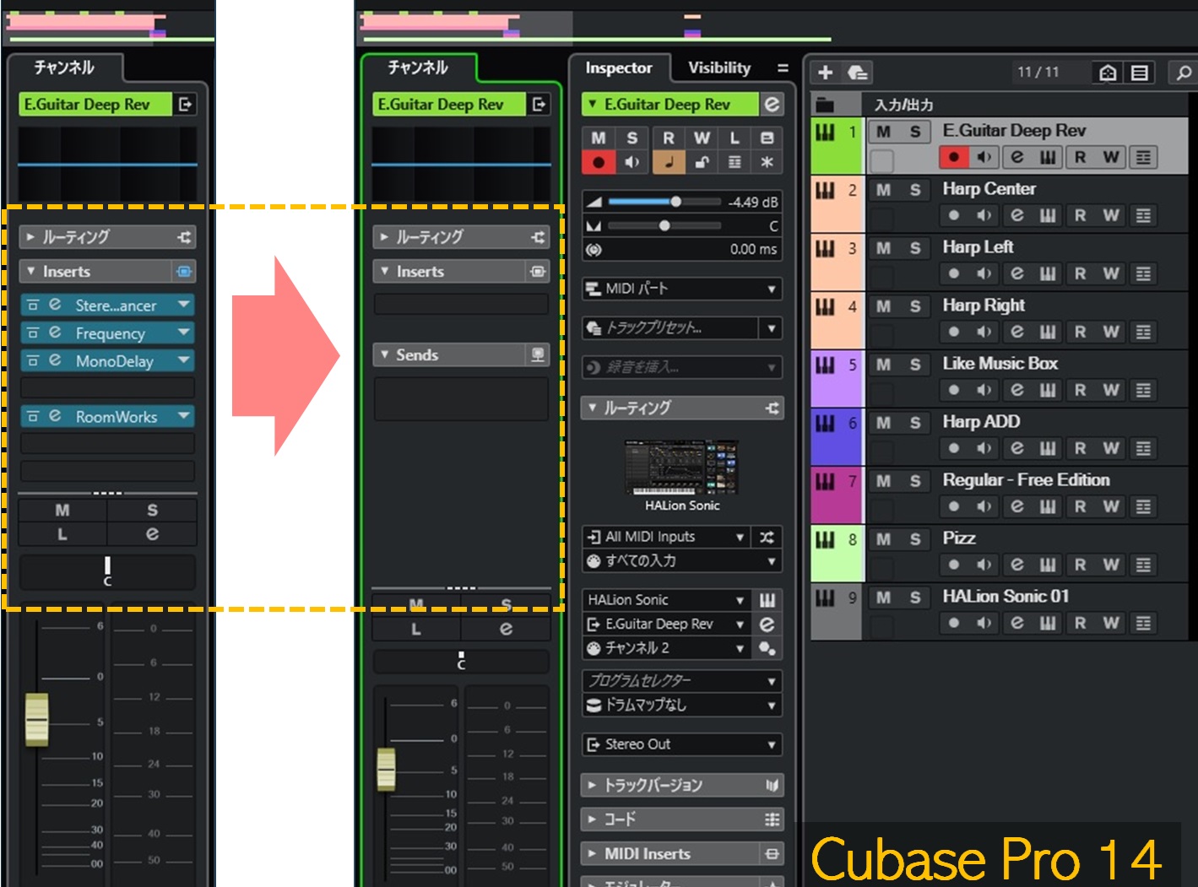Toggle Read automation R in Inspector
Image resolution: width=1198 pixels, height=887 pixels.
(668, 138)
